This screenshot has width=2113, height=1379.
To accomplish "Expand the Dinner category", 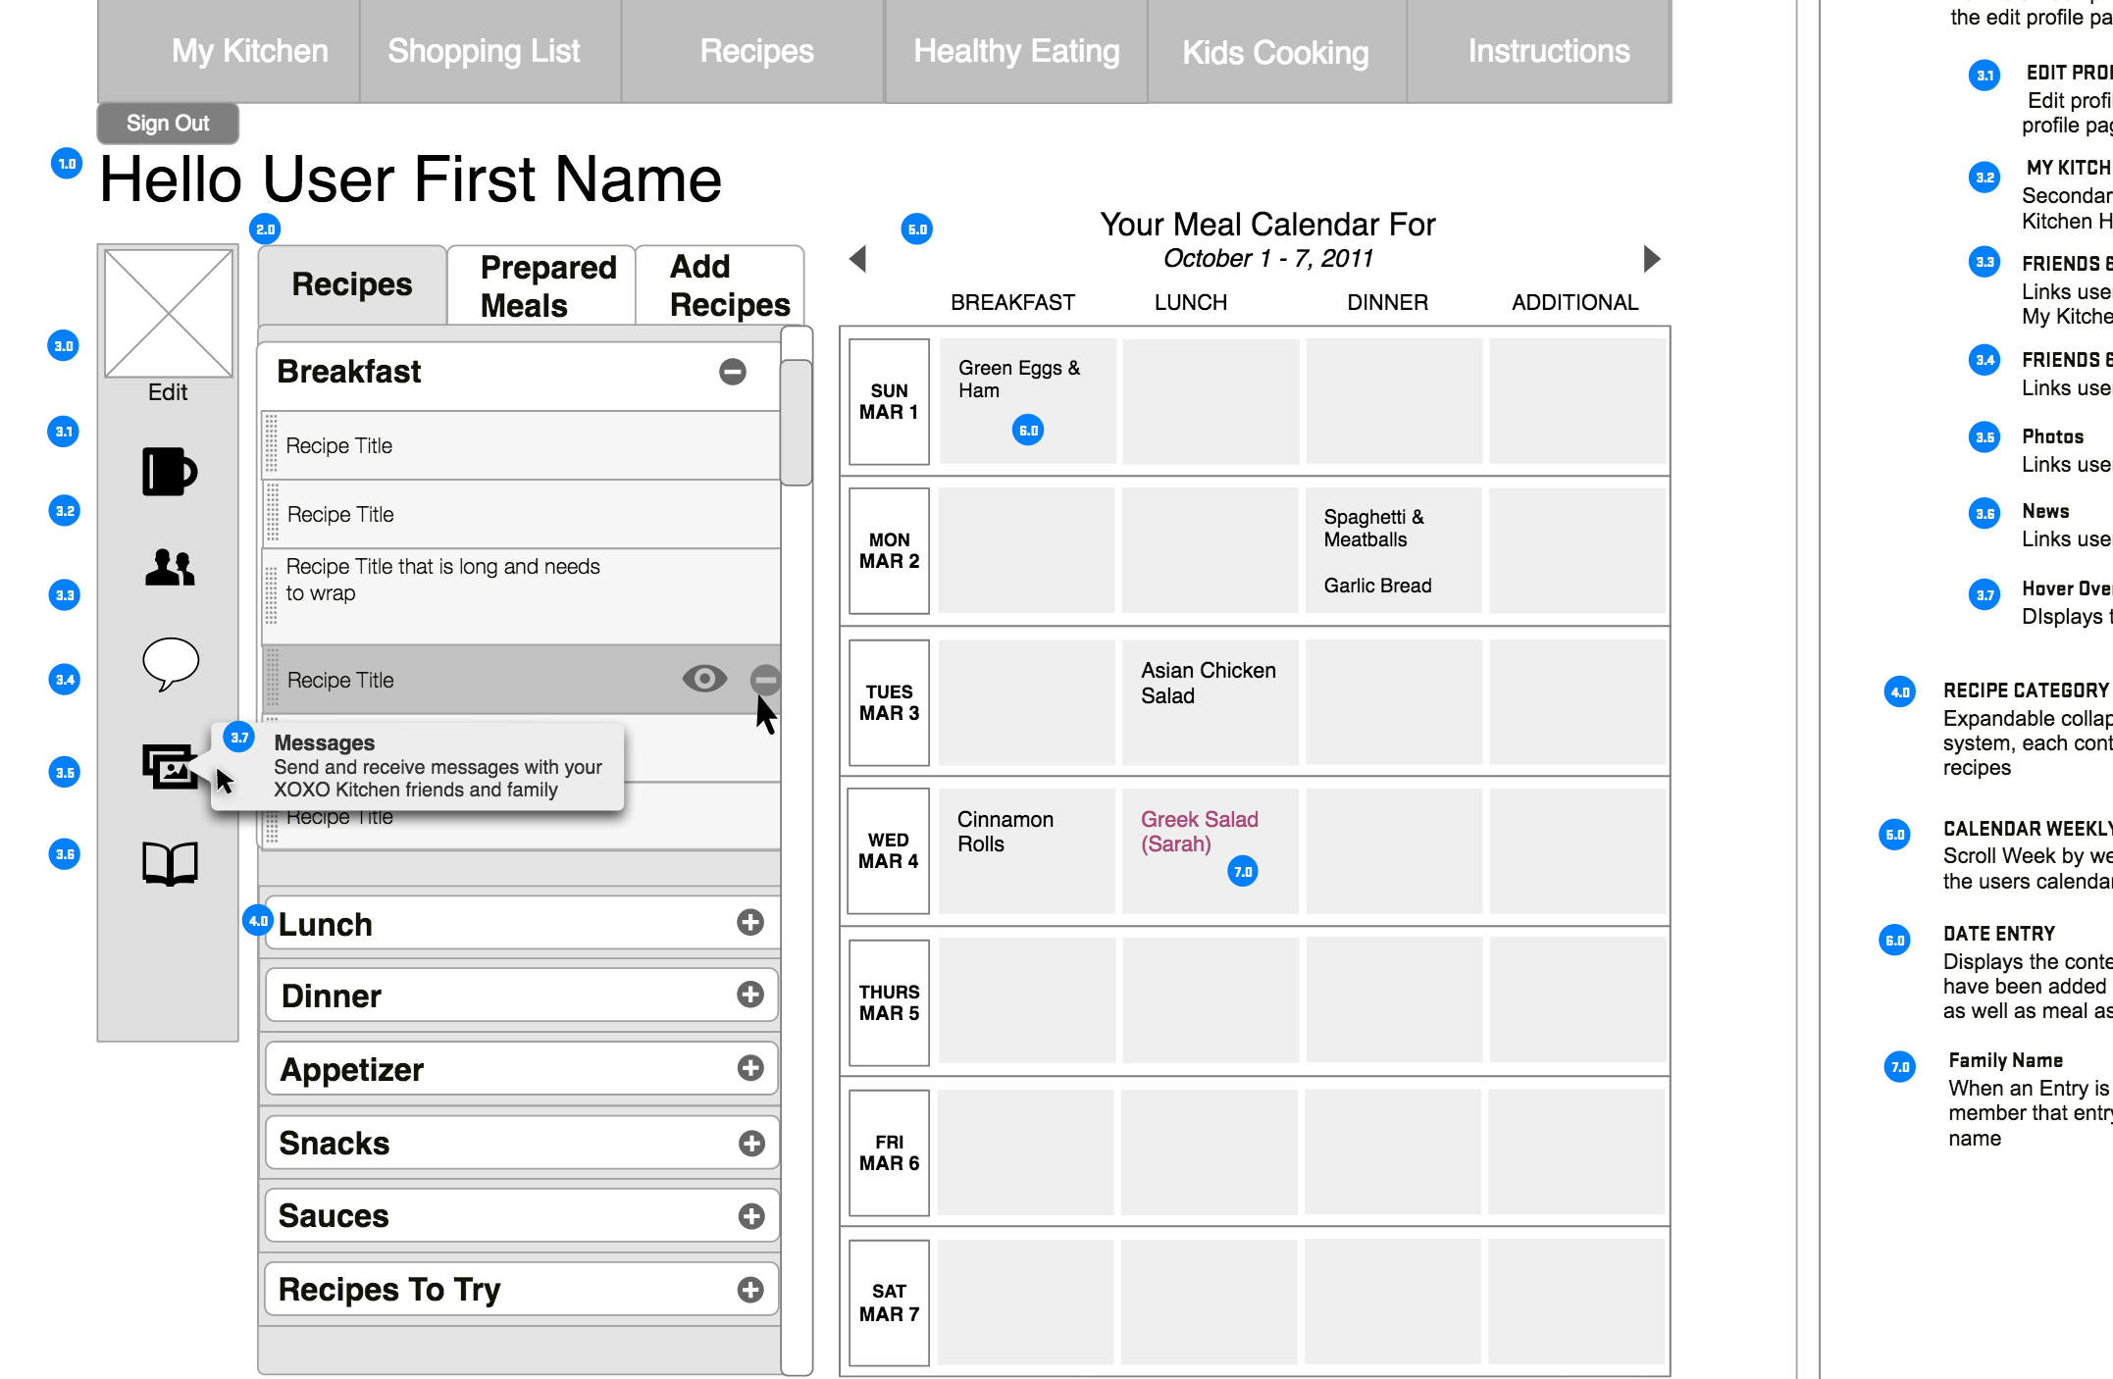I will coord(750,995).
